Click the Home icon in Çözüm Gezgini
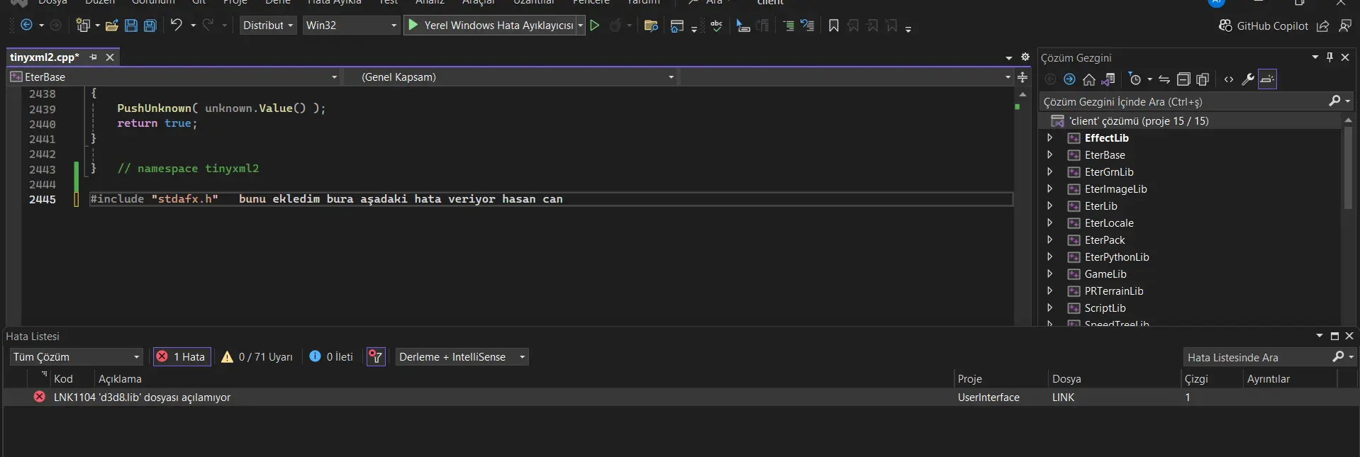1360x457 pixels. (x=1088, y=79)
